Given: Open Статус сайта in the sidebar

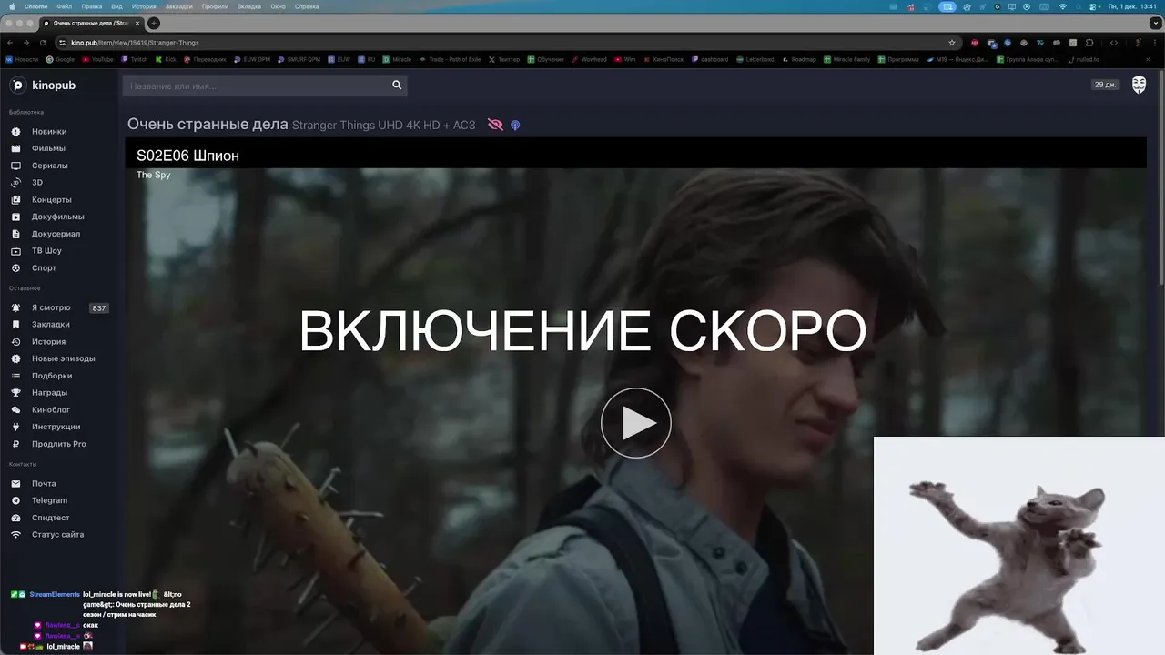Looking at the screenshot, I should point(58,535).
